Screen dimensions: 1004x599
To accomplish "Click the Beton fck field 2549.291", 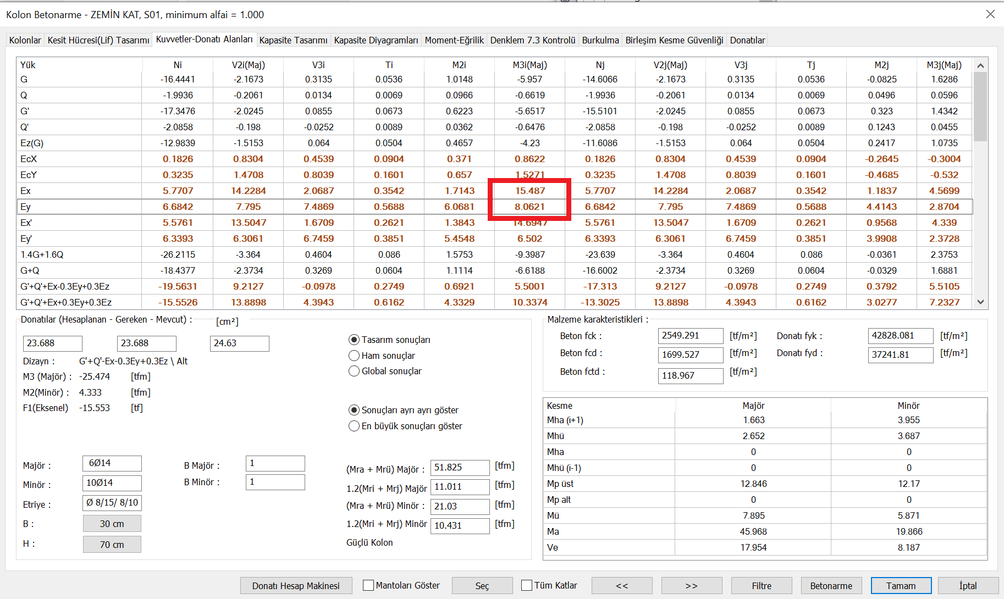I will pos(691,336).
